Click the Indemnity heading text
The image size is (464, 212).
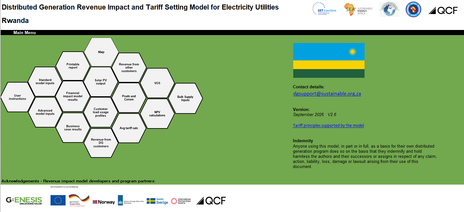click(303, 141)
